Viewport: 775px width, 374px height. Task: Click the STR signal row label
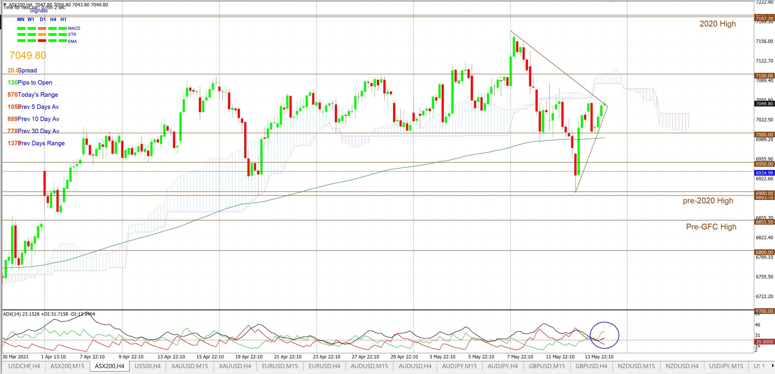72,34
